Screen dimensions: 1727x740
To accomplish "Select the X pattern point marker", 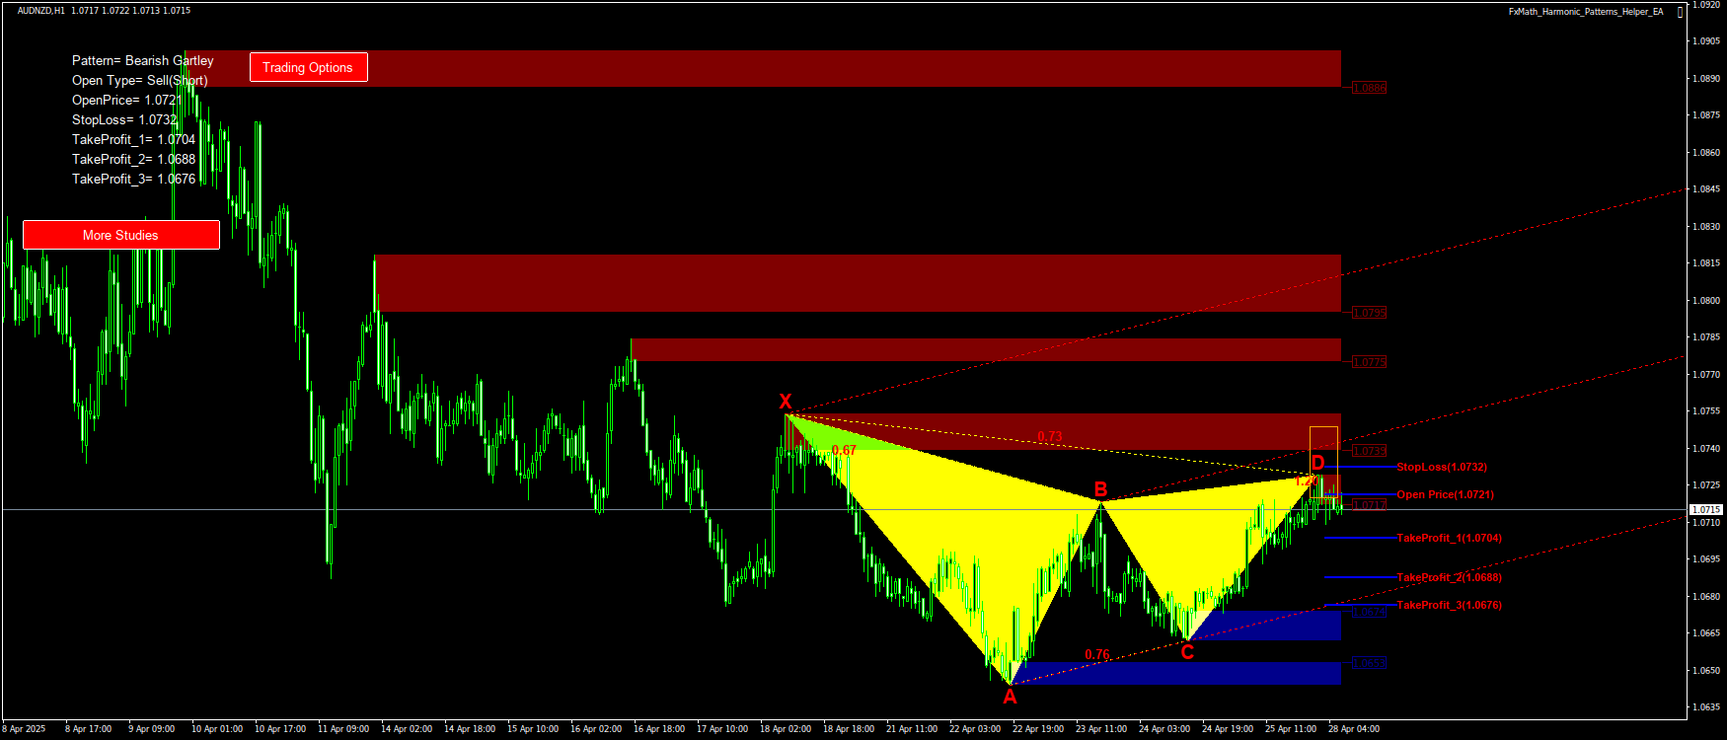I will [786, 402].
